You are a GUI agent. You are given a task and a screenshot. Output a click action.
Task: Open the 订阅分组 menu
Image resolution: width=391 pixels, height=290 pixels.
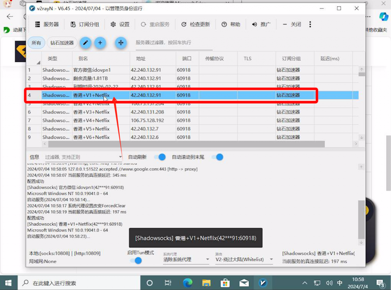[x=85, y=24]
